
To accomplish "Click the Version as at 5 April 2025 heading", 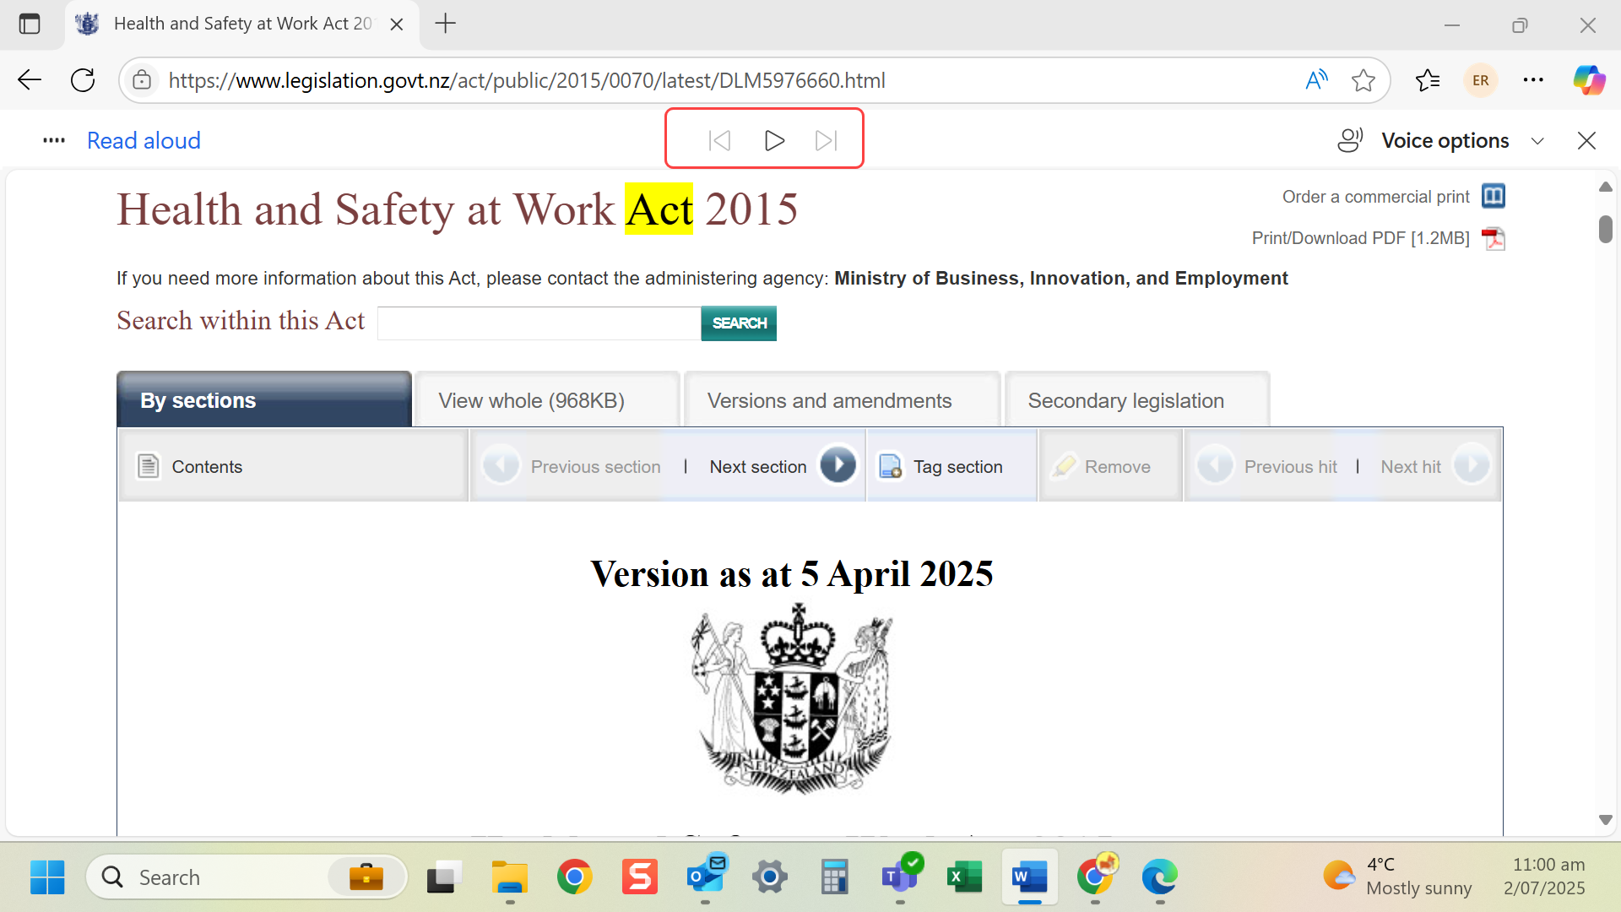I will pos(792,574).
